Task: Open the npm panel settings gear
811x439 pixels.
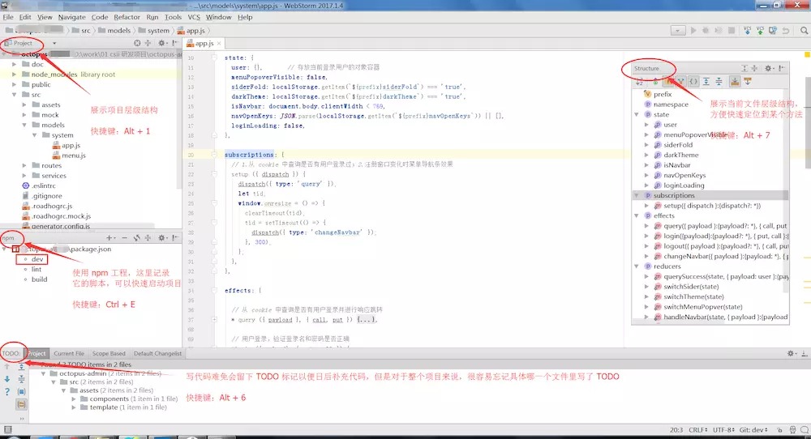Action: tap(162, 237)
